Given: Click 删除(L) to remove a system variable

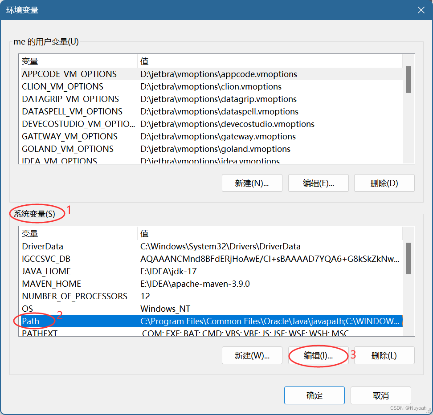Looking at the screenshot, I should click(384, 355).
